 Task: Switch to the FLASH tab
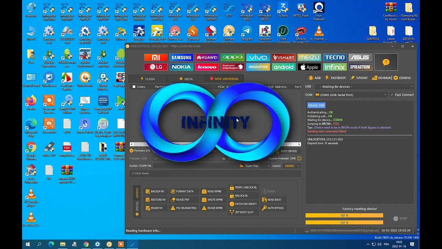(147, 79)
